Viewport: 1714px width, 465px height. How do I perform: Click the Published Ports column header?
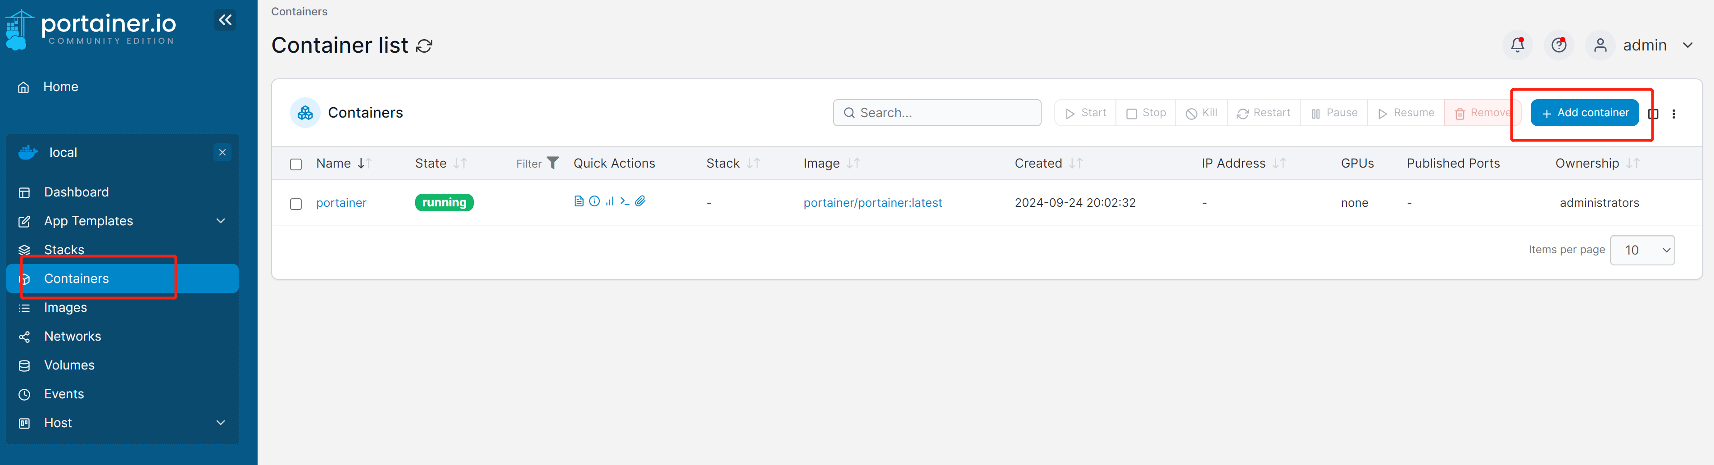tap(1453, 163)
